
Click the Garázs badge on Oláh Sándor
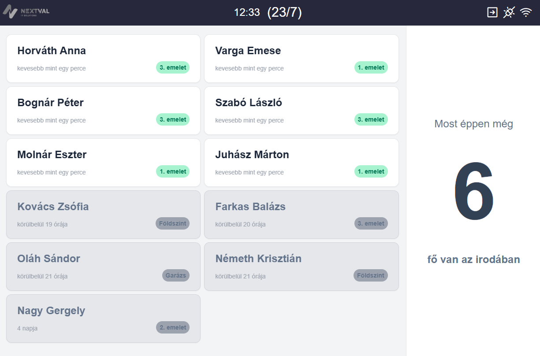tap(176, 276)
